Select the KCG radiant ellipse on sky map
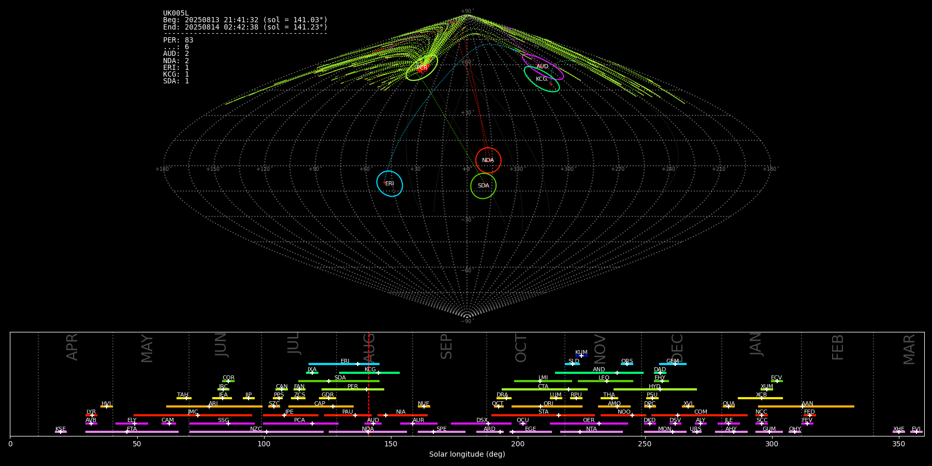 [x=542, y=79]
